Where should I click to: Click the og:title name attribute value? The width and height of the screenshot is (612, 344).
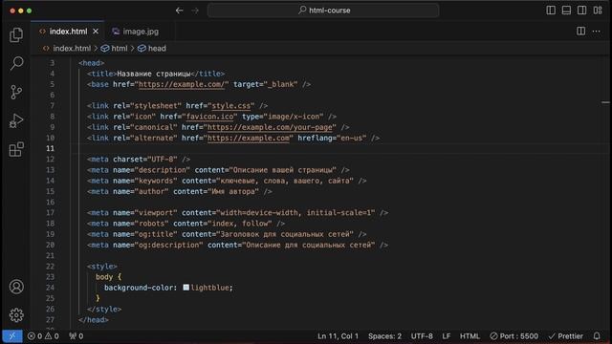156,234
